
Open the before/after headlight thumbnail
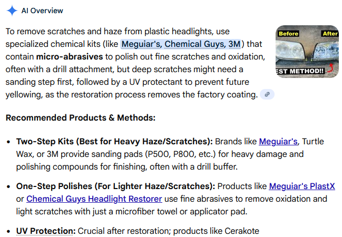pyautogui.click(x=307, y=52)
